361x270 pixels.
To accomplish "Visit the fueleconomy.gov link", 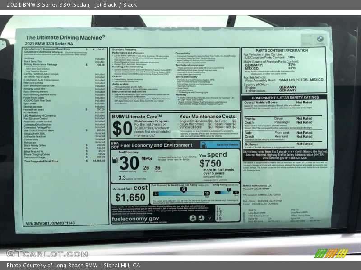I will tap(135, 219).
